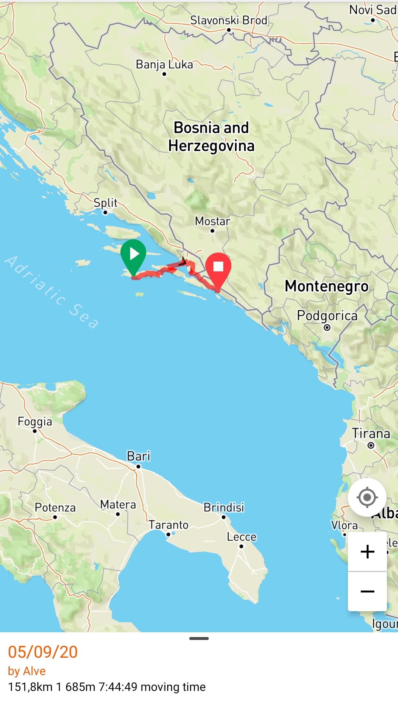398x702 pixels.
Task: Tap Bosnia and Herzegovina country label
Action: (211, 137)
